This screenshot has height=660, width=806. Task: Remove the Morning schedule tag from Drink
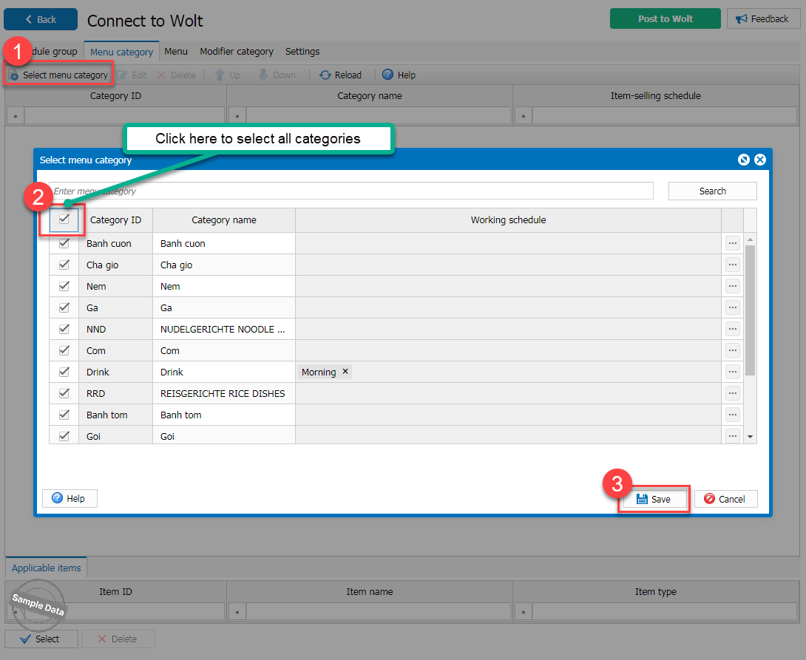[345, 371]
